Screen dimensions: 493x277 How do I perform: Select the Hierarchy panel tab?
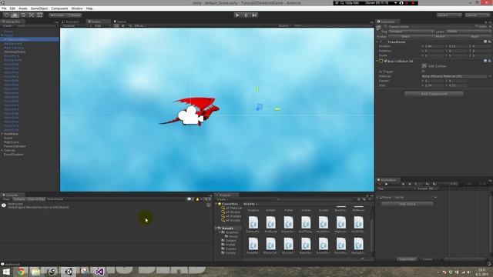coord(12,22)
